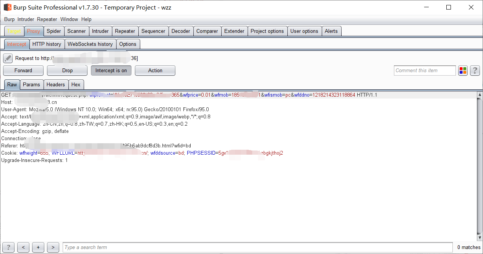
Task: Switch to the Target tab
Action: [x=15, y=31]
